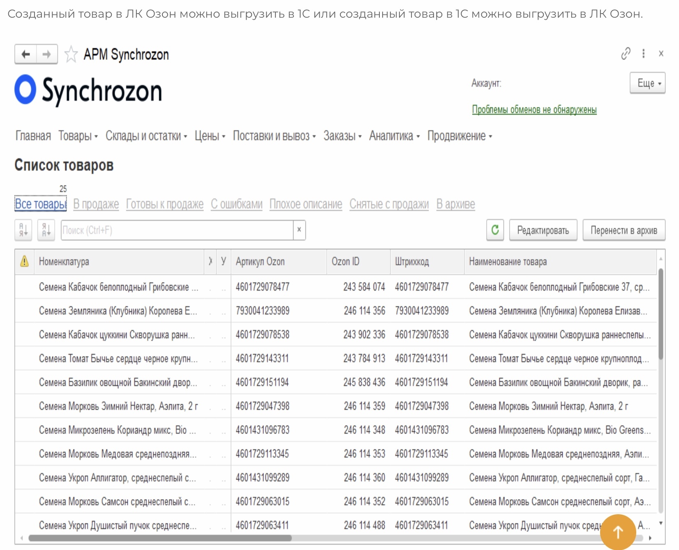Switch to the В продаже tab
679x550 pixels.
(x=96, y=204)
